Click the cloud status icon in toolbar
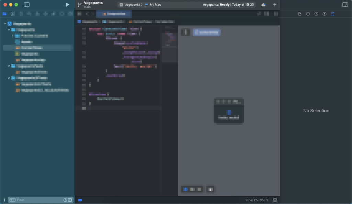 263,5
